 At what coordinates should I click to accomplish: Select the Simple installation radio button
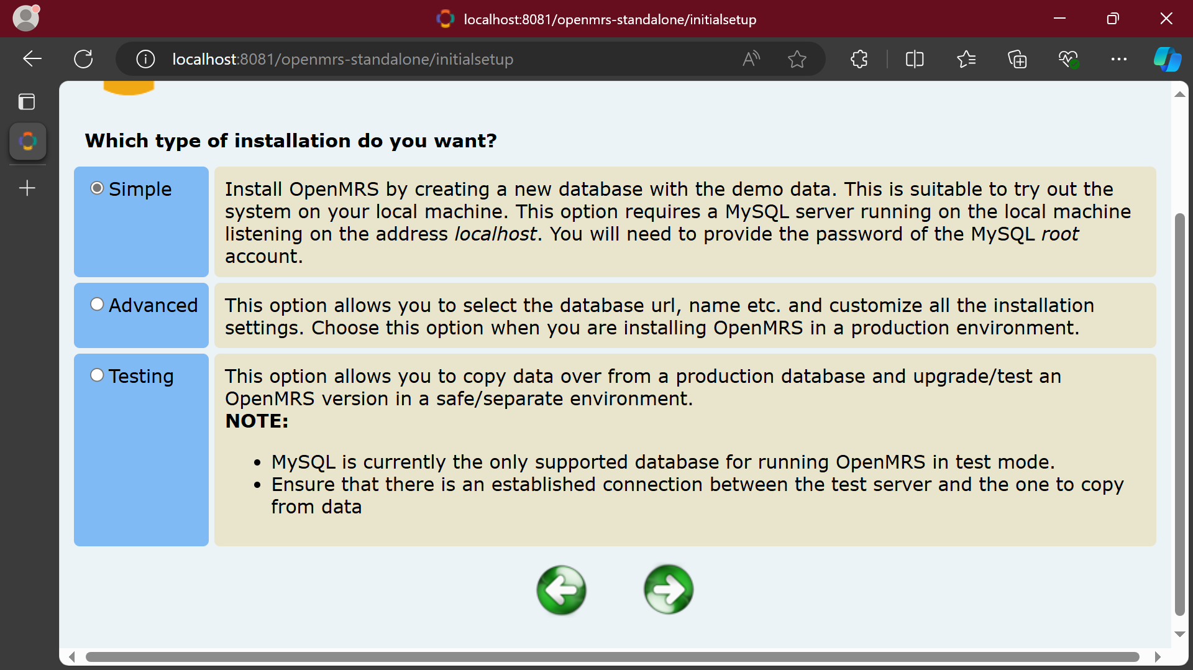97,188
